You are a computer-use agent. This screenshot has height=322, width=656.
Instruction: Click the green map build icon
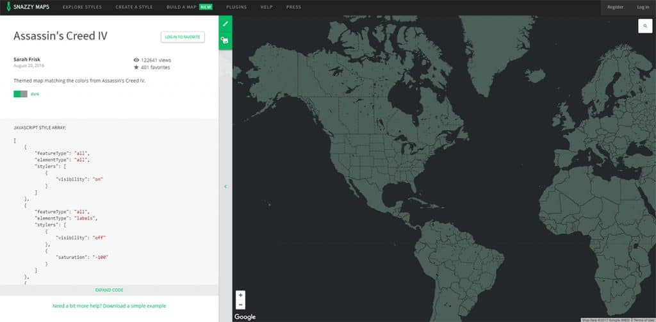coord(225,40)
